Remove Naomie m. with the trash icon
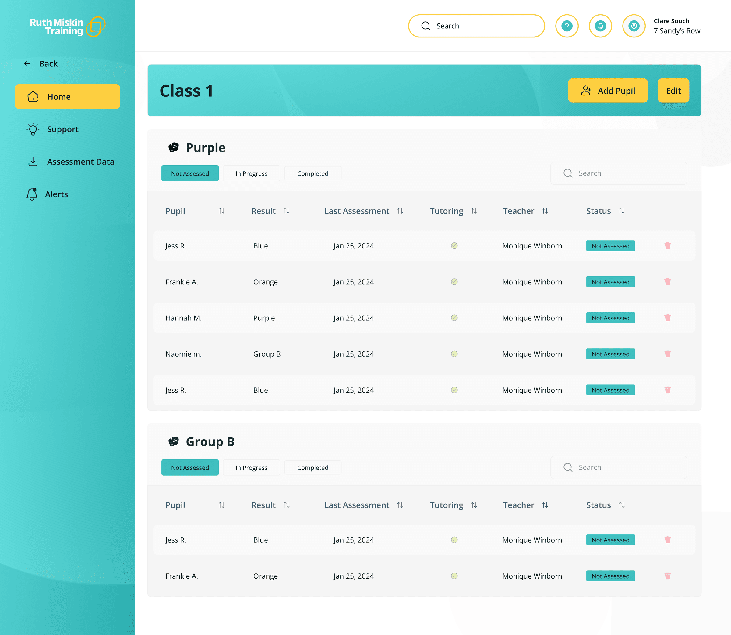Image resolution: width=731 pixels, height=635 pixels. point(668,354)
